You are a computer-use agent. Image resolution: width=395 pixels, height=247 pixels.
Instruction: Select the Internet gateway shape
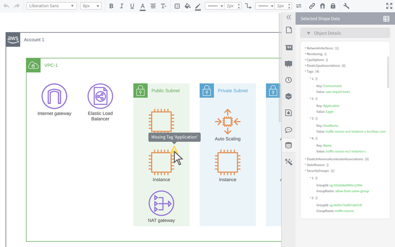coord(54,96)
